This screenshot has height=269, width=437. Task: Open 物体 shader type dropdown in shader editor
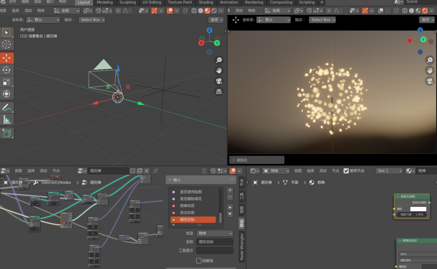tap(276, 171)
